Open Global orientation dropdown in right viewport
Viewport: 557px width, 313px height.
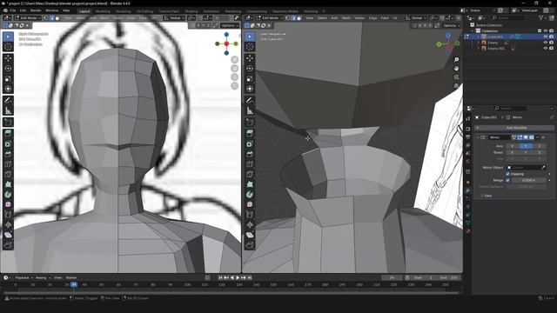click(x=416, y=17)
